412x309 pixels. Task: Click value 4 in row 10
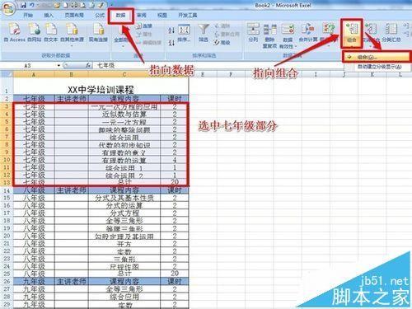pos(175,160)
